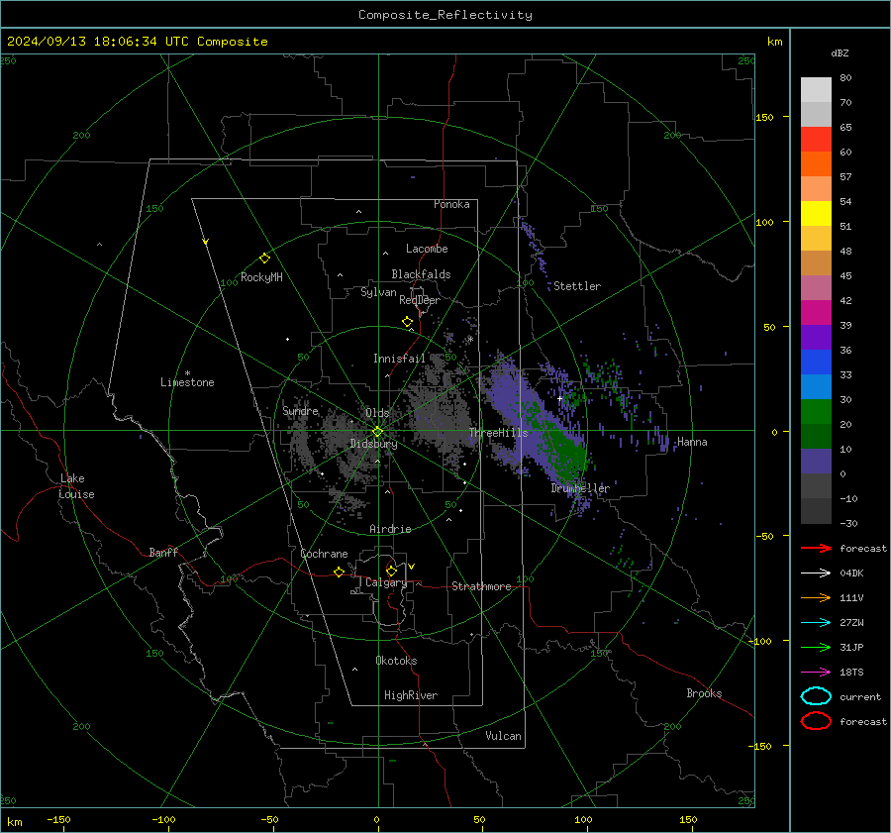
Task: Click the Calgary city label
Action: [x=386, y=582]
